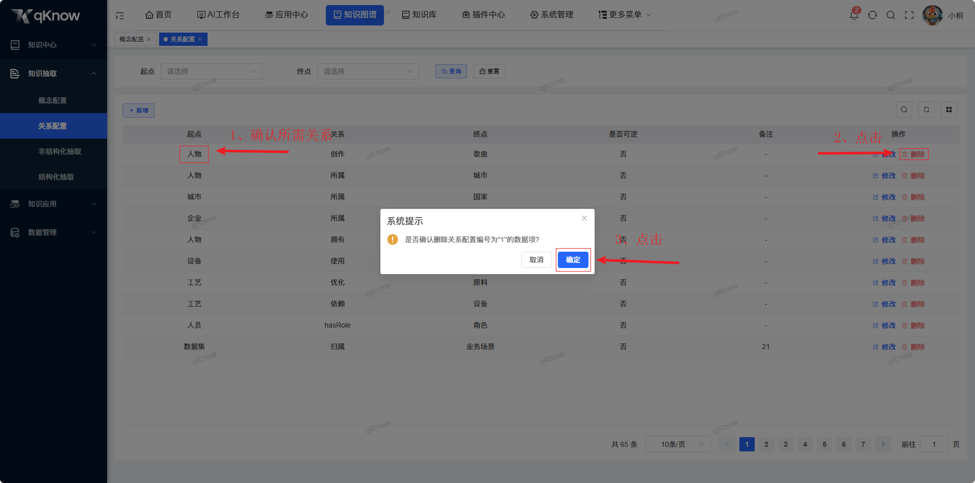975x483 pixels.
Task: Click 修改 for 人物 所属 城市 row
Action: 884,176
